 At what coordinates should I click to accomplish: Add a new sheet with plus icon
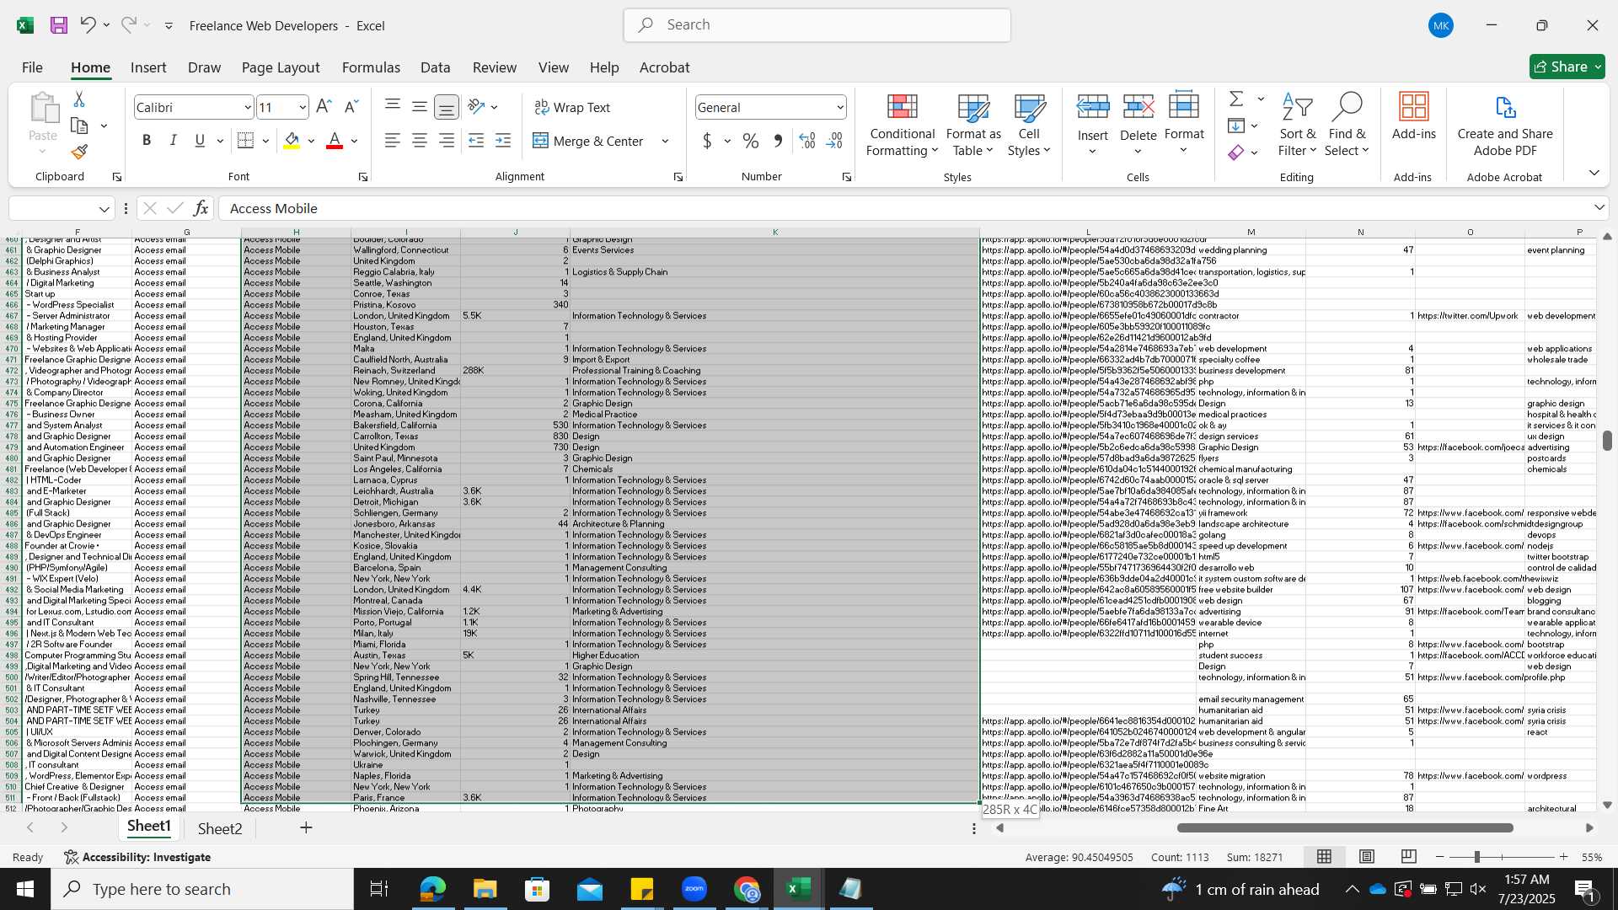point(306,827)
